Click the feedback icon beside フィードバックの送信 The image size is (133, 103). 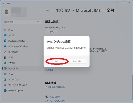pos(47,101)
